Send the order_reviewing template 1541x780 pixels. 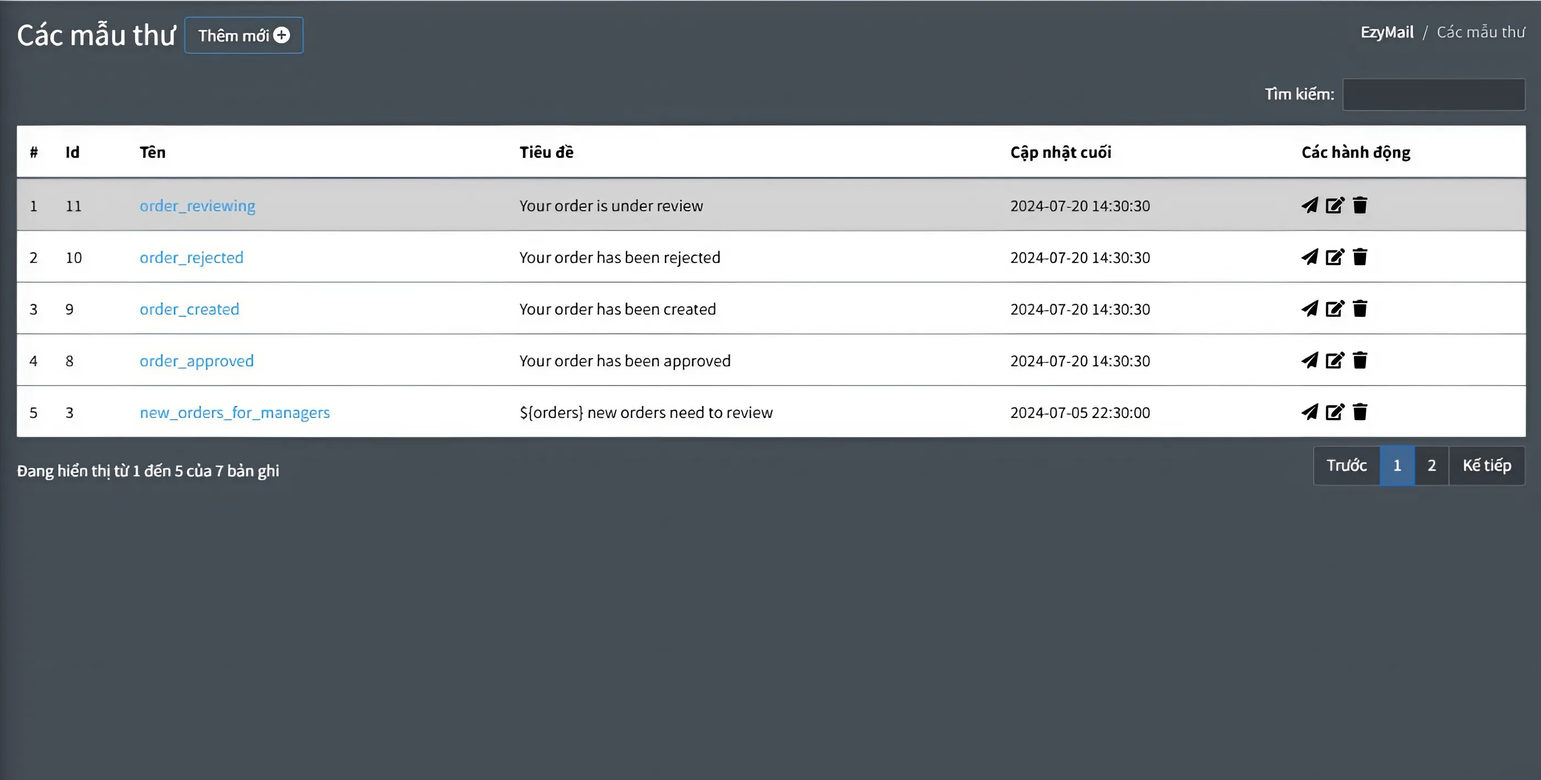[1309, 205]
